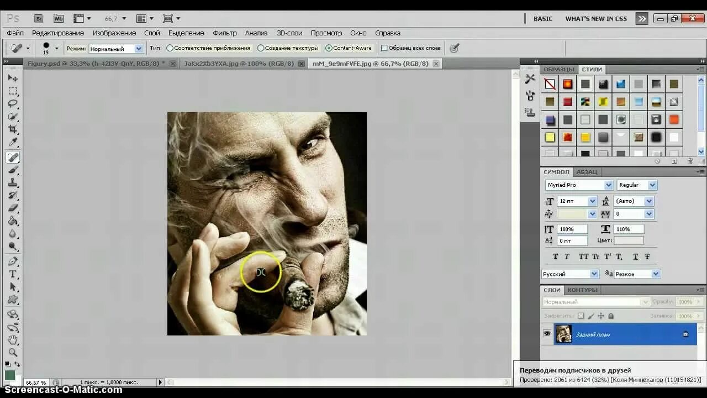
Task: Switch to the JaKx2Xb3YXA.jpg document tab
Action: click(x=239, y=64)
